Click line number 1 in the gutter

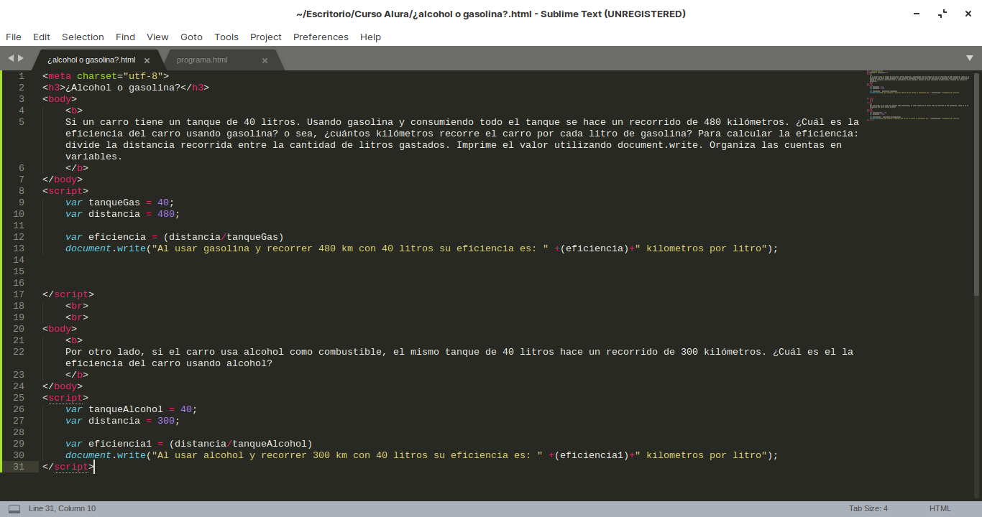click(x=22, y=76)
